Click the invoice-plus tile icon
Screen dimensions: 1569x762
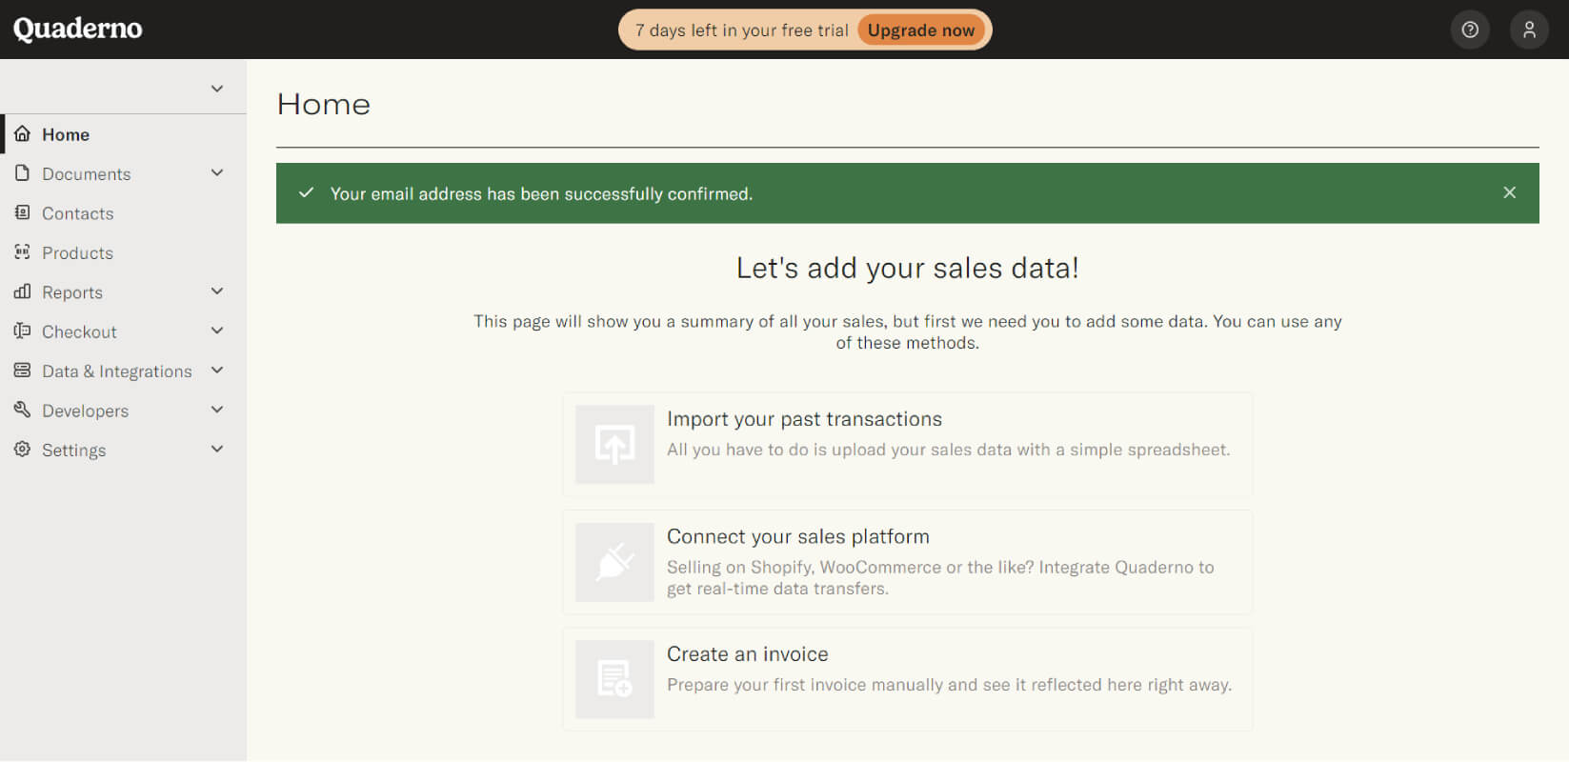tap(614, 679)
